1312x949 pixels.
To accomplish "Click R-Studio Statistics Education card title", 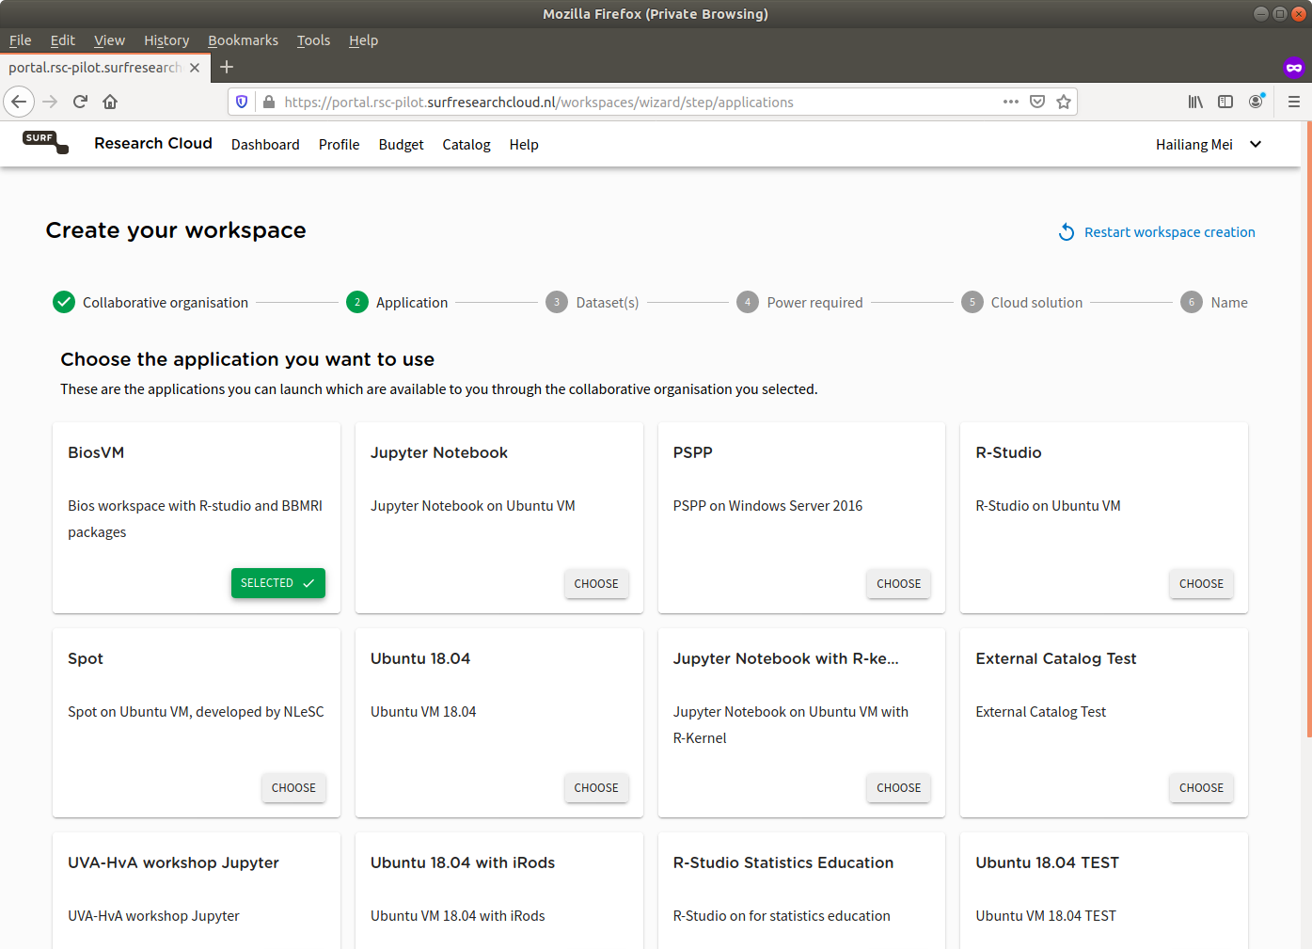I will (x=783, y=862).
